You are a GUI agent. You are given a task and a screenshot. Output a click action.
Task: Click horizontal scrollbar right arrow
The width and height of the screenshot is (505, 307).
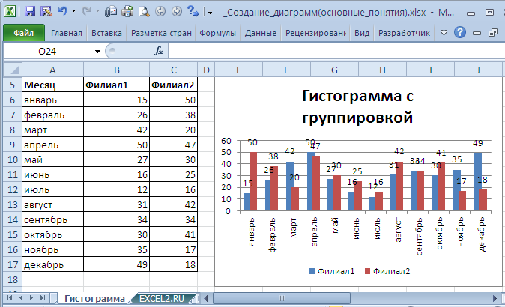(495, 298)
